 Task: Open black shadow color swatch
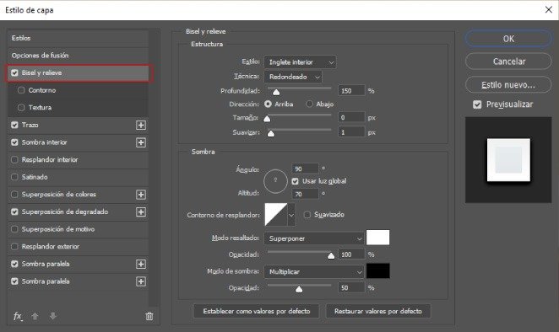[378, 271]
